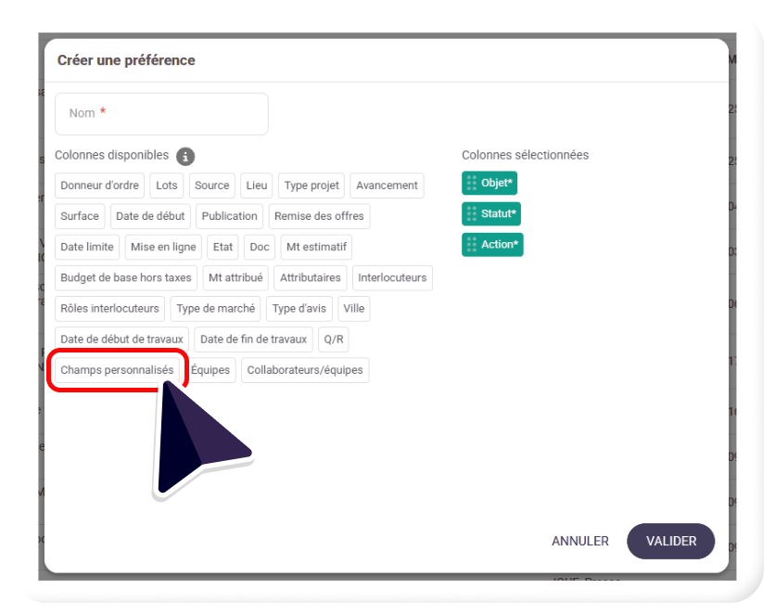Image resolution: width=776 pixels, height=615 pixels.
Task: Click the Nom input field
Action: pos(161,113)
